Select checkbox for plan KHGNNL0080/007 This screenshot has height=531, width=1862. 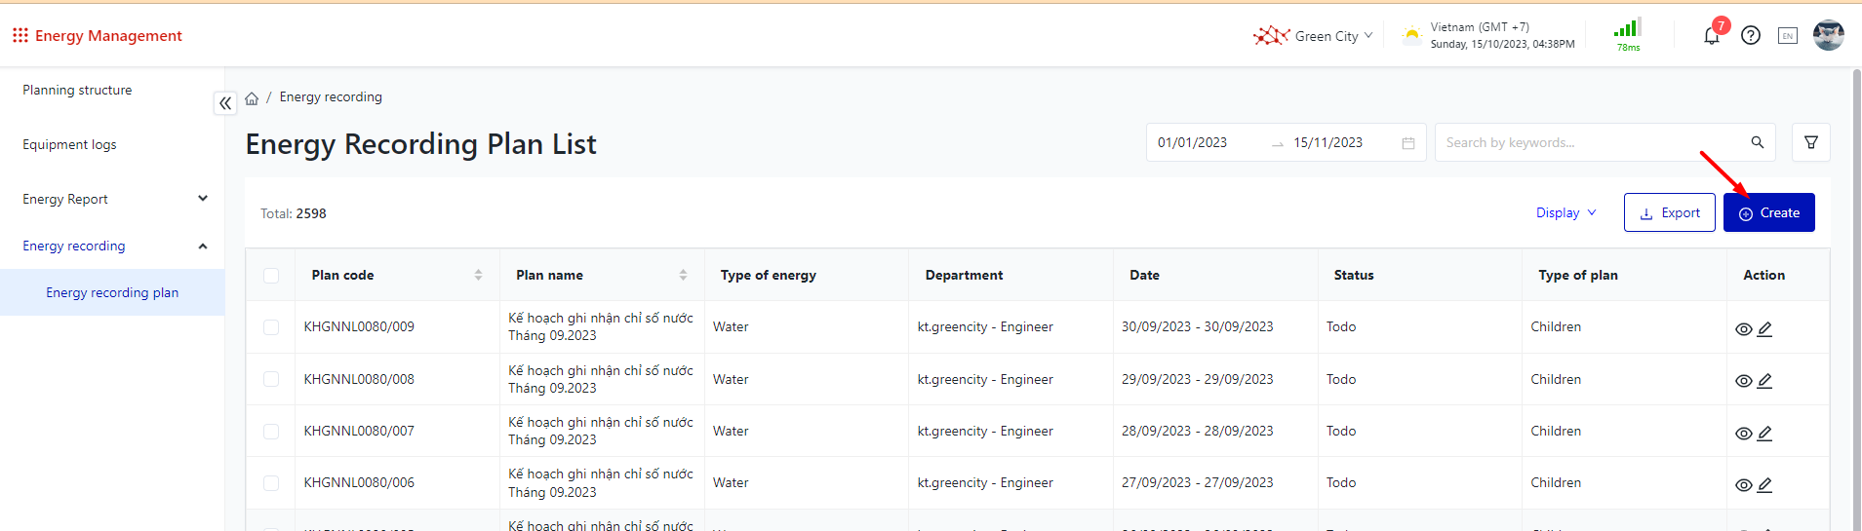click(271, 432)
